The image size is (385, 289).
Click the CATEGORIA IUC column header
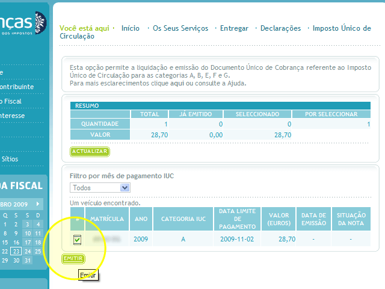183,219
